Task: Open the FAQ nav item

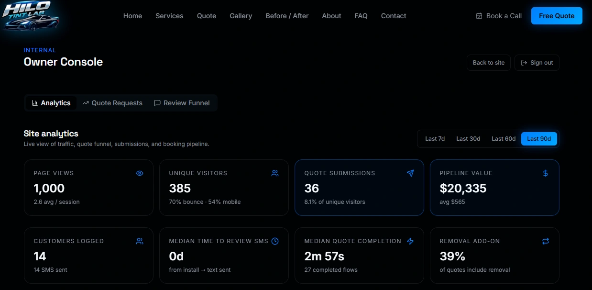Action: [361, 16]
